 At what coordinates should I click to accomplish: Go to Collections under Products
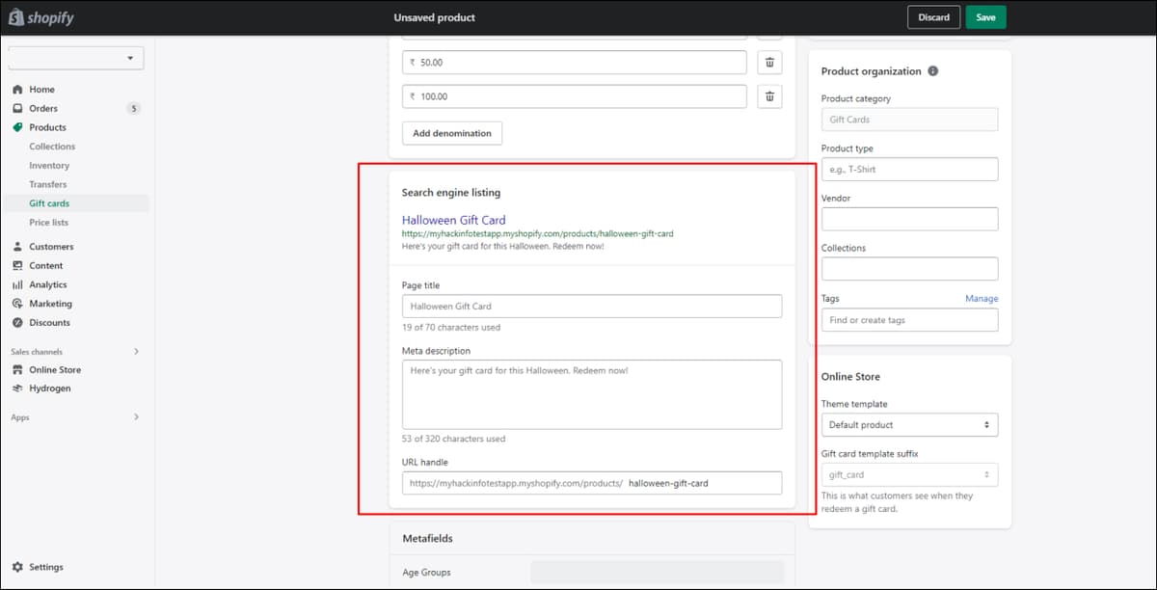[x=52, y=147]
